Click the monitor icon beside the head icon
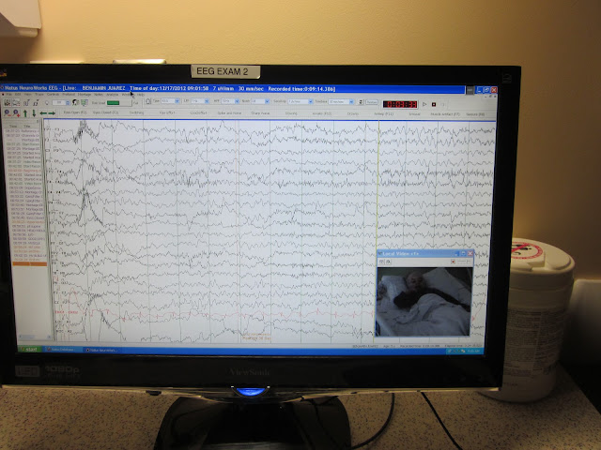 [x=85, y=102]
